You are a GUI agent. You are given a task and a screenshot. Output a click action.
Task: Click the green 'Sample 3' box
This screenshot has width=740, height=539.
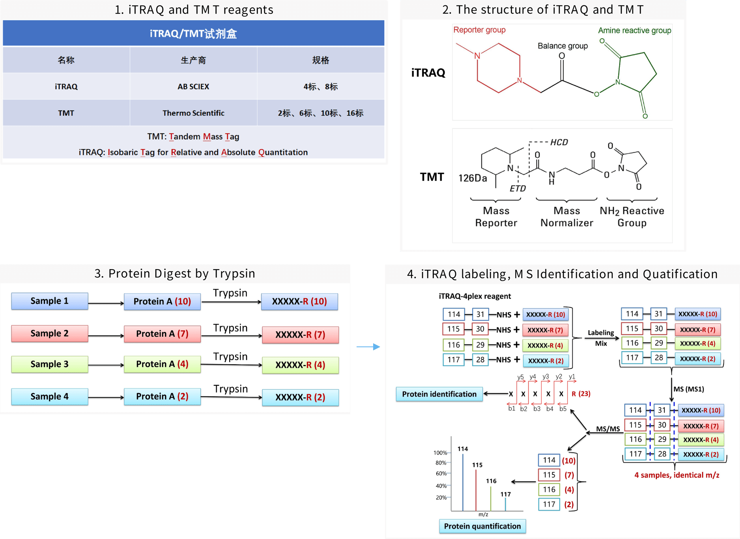click(x=50, y=364)
